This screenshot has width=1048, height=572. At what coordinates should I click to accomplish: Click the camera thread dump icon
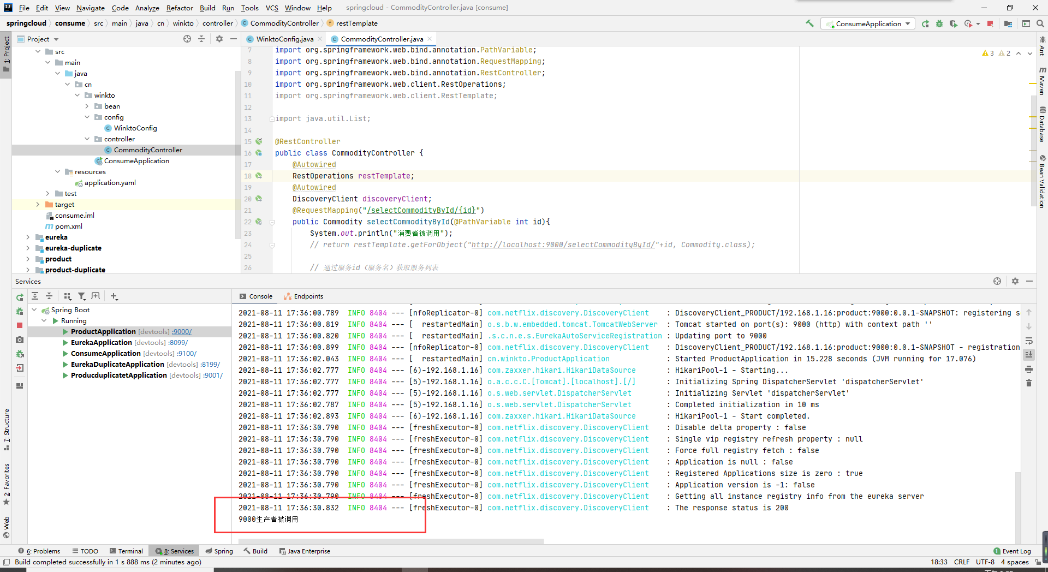point(20,339)
